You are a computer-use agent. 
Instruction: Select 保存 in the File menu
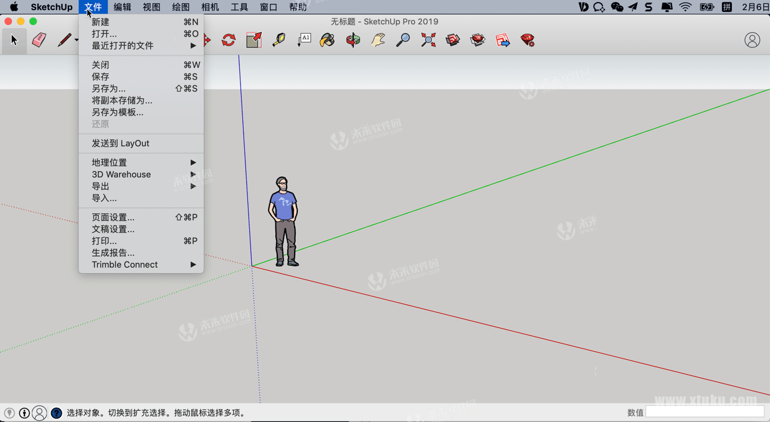pyautogui.click(x=141, y=77)
